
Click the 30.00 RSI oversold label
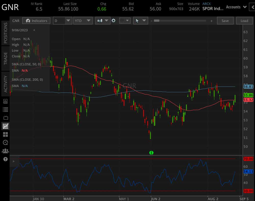coord(248,191)
